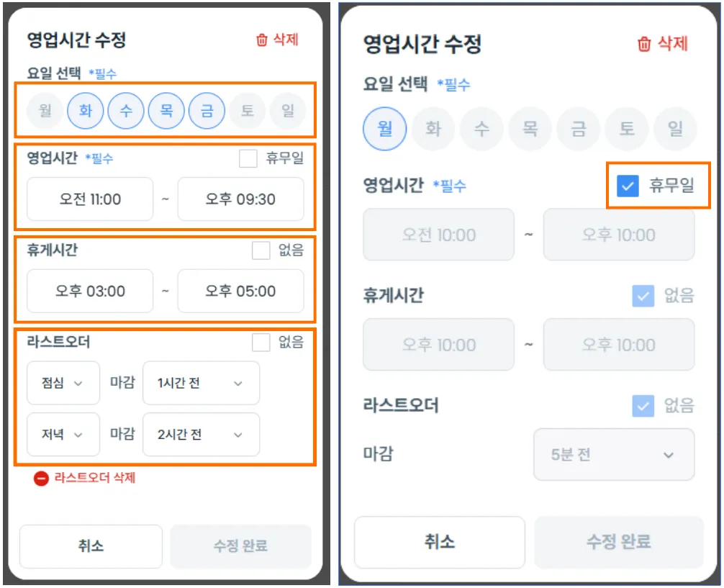Open the 점심 meal dropdown

click(63, 383)
